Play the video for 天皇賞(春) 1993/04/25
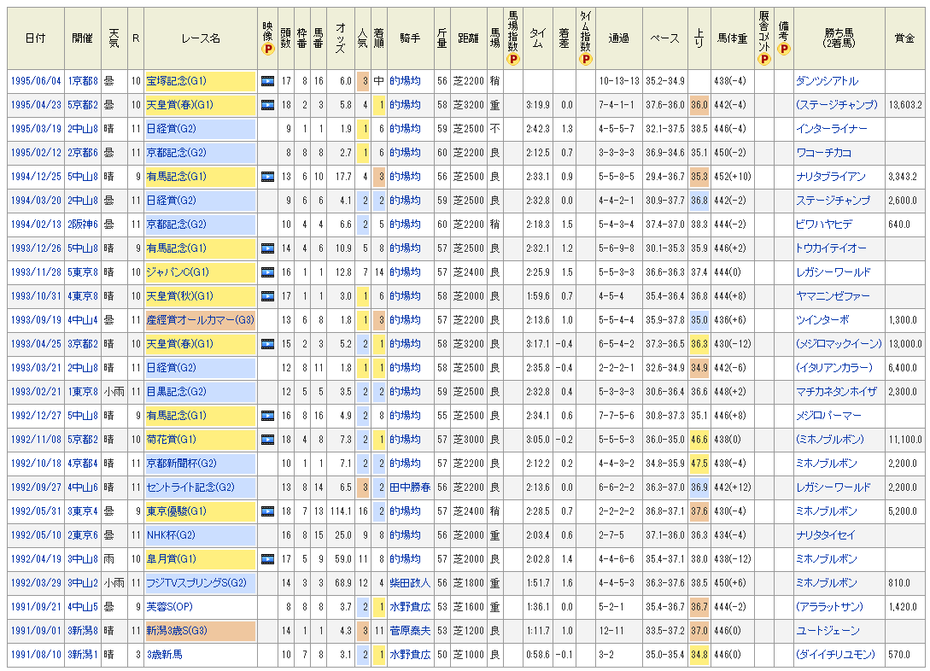The width and height of the screenshot is (930, 671). click(267, 344)
